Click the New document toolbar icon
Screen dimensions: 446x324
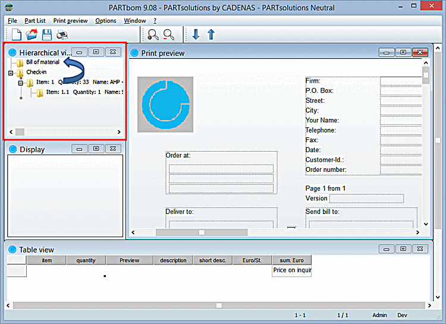pyautogui.click(x=17, y=34)
